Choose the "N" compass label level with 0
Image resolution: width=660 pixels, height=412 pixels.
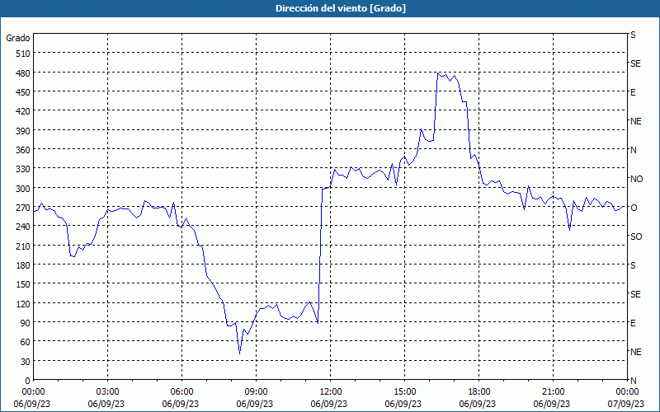tap(634, 381)
